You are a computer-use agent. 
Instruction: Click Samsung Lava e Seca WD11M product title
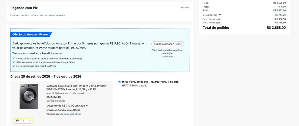click(x=77, y=87)
